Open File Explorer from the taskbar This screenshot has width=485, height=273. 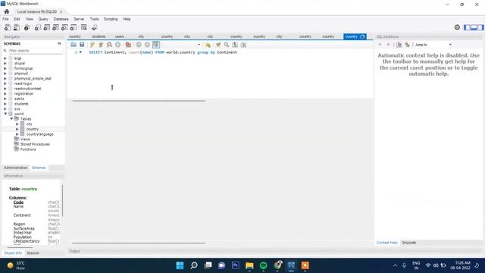pyautogui.click(x=249, y=265)
